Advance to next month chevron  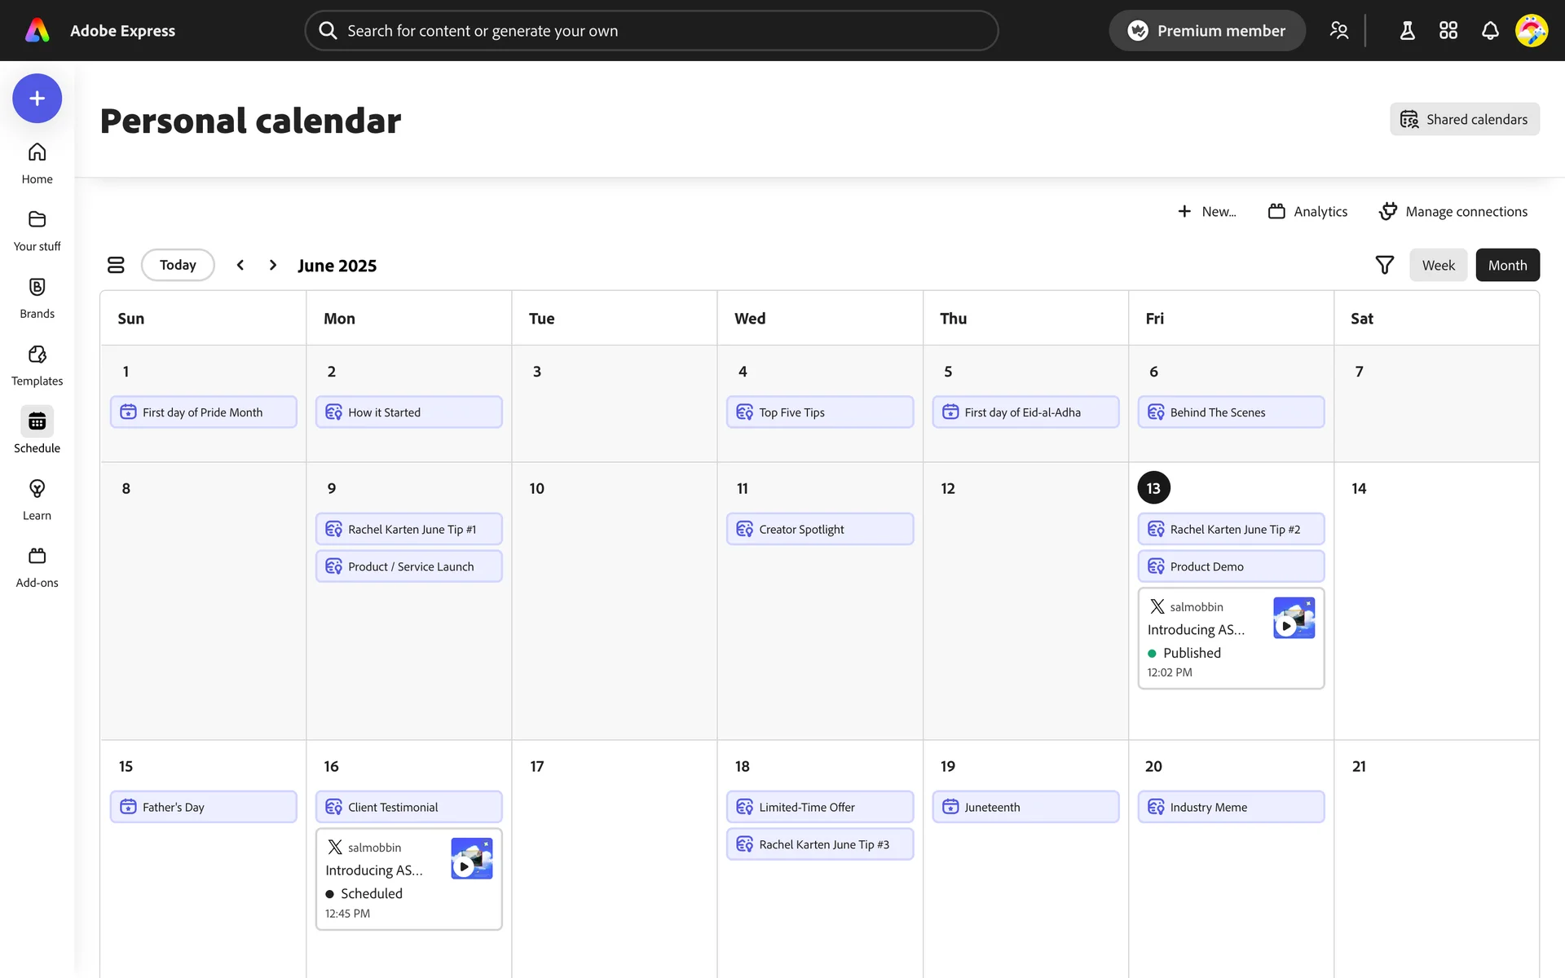tap(273, 265)
